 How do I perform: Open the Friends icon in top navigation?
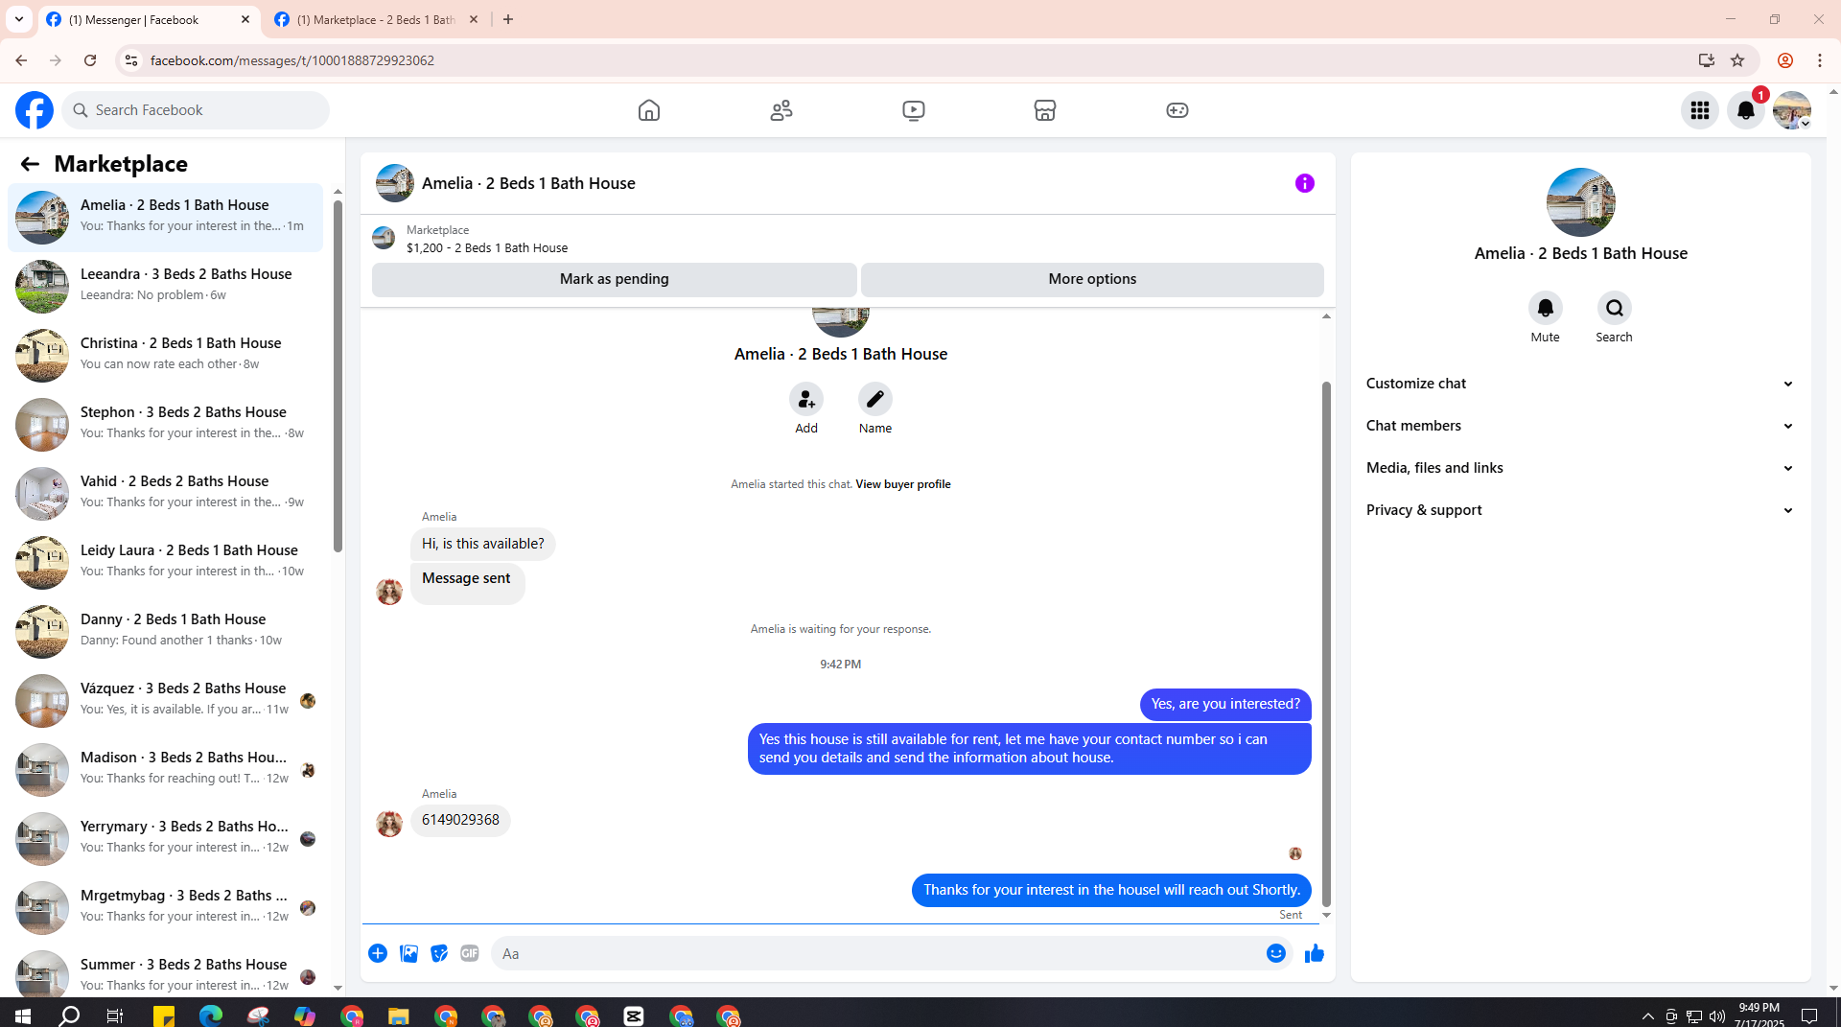pyautogui.click(x=781, y=110)
